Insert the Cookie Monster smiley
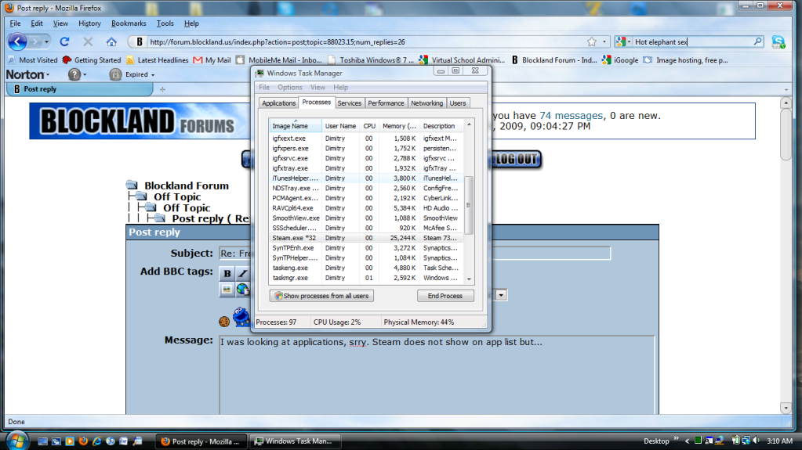Image resolution: width=802 pixels, height=450 pixels. pos(241,318)
